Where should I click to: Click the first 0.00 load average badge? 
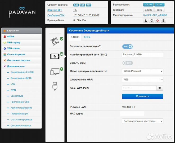point(76,5)
